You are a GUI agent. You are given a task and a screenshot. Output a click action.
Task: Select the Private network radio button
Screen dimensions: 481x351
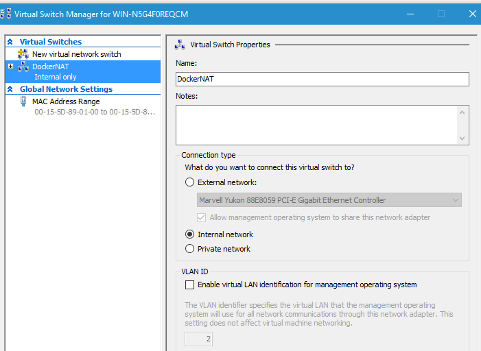point(190,249)
